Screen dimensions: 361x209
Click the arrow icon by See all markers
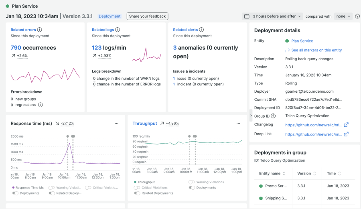point(287,51)
